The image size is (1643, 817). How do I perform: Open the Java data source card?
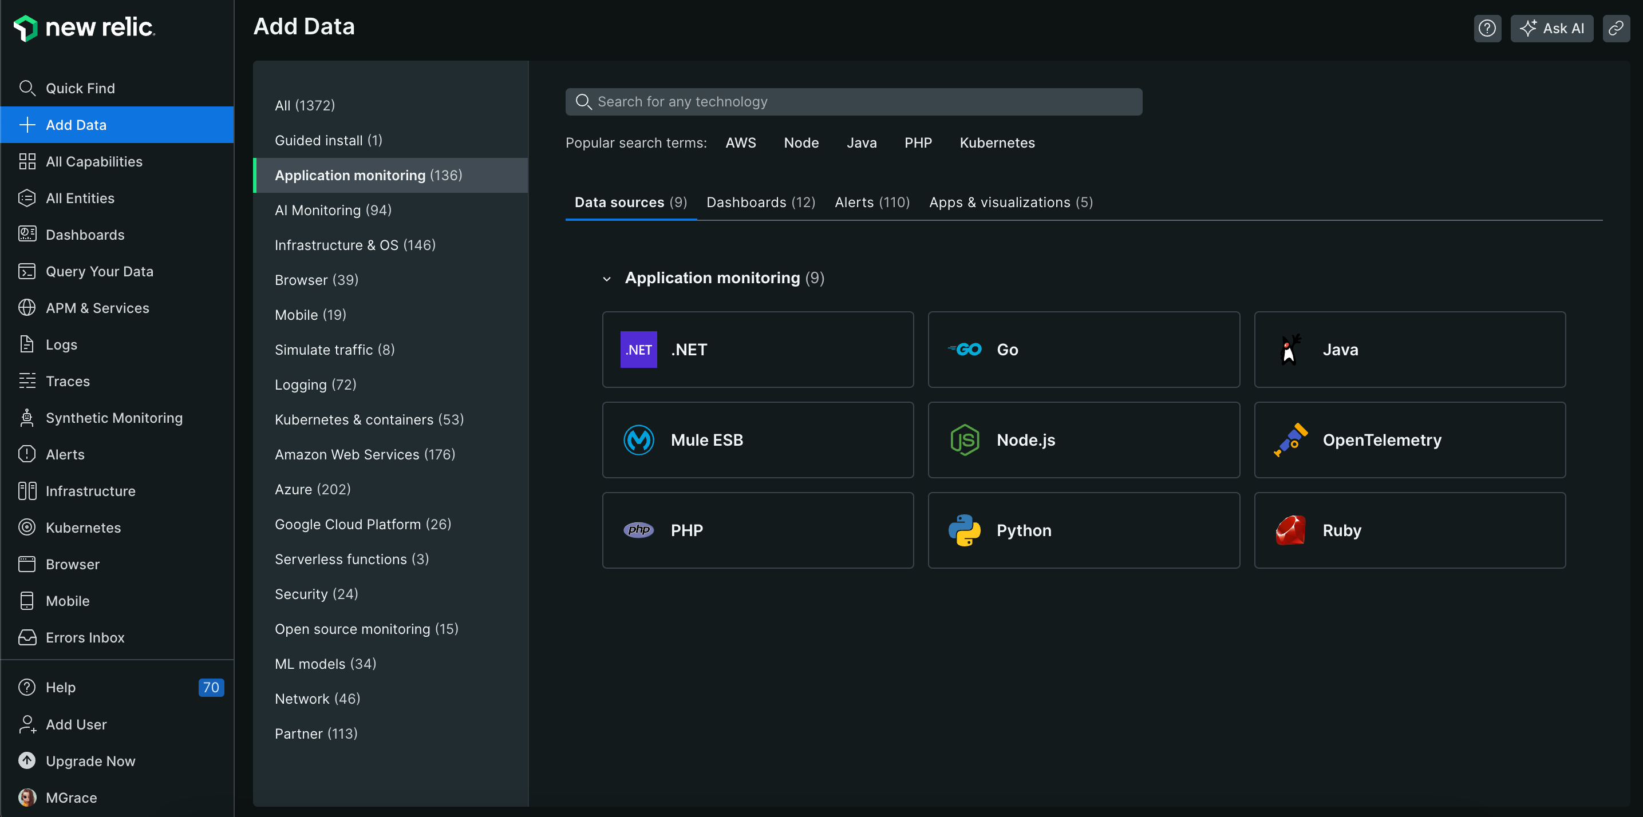click(x=1409, y=350)
